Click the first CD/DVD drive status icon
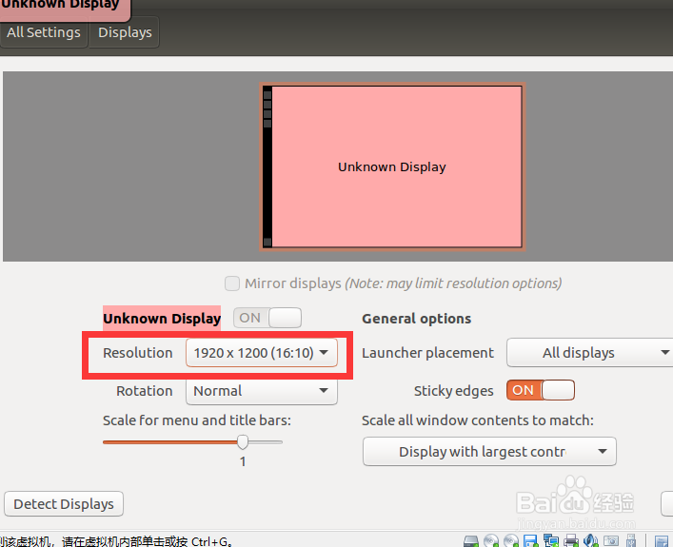 (x=491, y=540)
